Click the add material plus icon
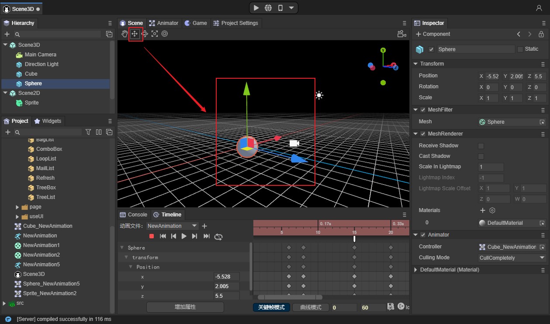The image size is (550, 324). [x=483, y=210]
